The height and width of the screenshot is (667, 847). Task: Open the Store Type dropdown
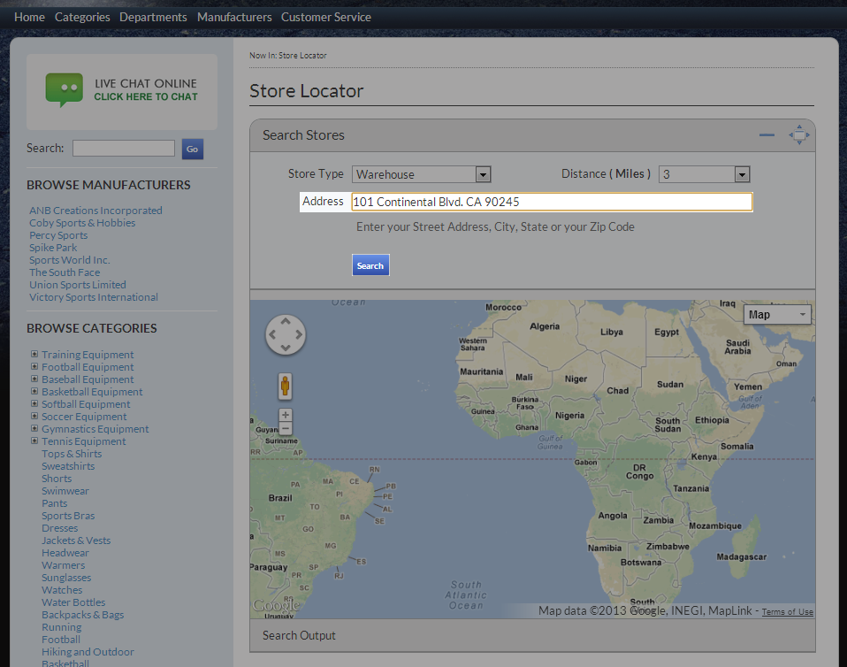coord(422,174)
